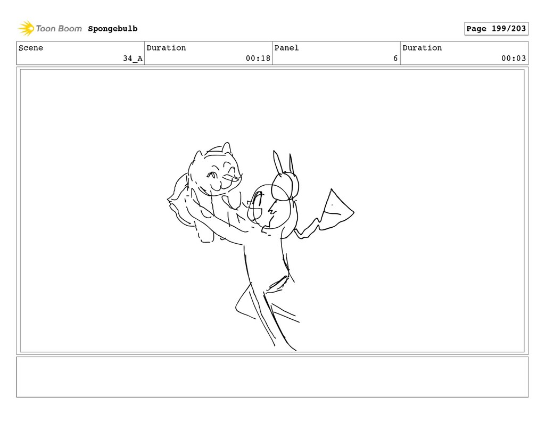The width and height of the screenshot is (545, 422).
Task: Click the Toon Boom logo
Action: point(50,29)
